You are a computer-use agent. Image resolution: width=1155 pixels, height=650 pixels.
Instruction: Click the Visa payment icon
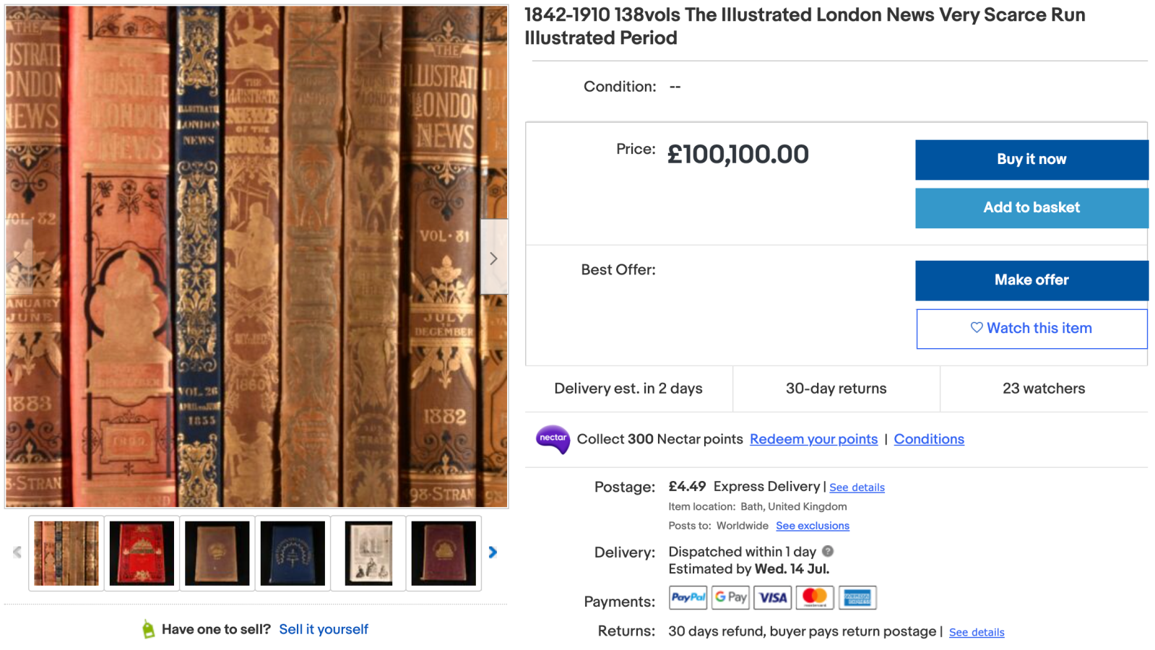[773, 598]
